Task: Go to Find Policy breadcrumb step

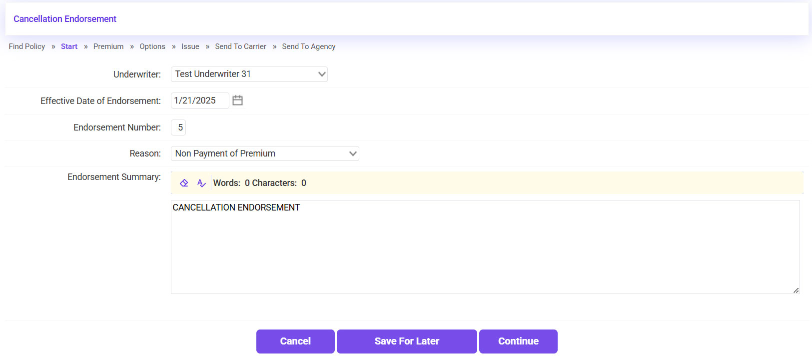Action: tap(27, 46)
